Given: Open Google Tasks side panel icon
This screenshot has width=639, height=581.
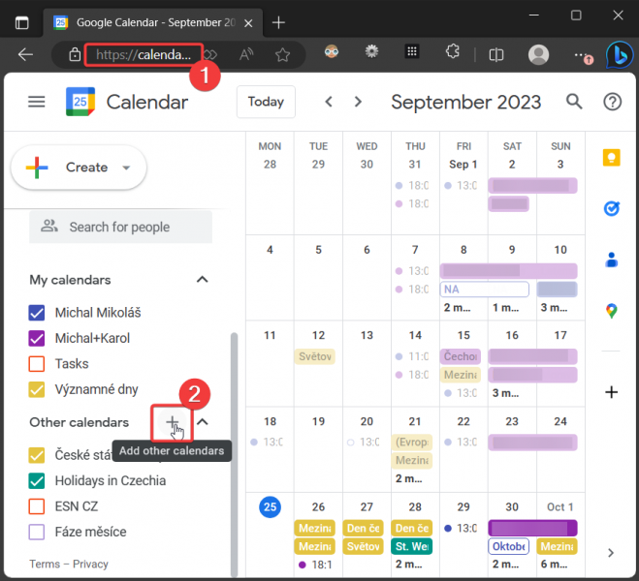Looking at the screenshot, I should pos(612,208).
